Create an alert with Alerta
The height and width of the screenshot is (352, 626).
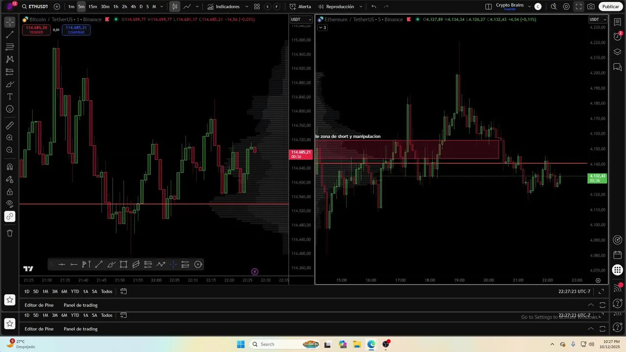(300, 6)
